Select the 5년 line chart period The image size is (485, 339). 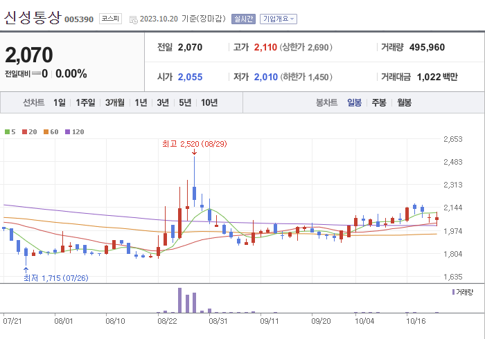point(185,102)
